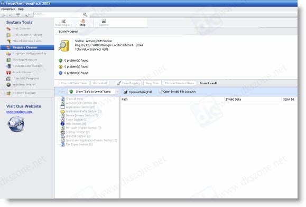This screenshot has width=306, height=207.
Task: Click the blue shield problems found row
Action: pyautogui.click(x=73, y=73)
